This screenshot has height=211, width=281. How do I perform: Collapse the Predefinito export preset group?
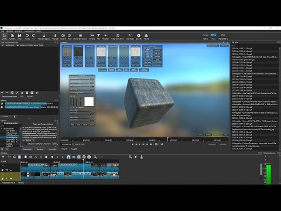click(x=2, y=128)
